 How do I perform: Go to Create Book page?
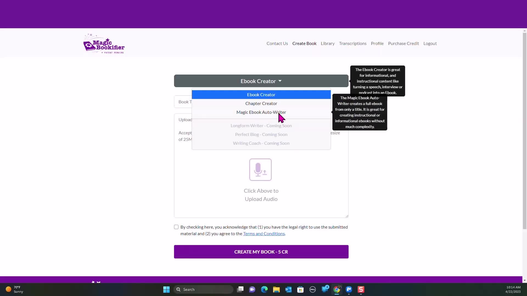(x=304, y=43)
